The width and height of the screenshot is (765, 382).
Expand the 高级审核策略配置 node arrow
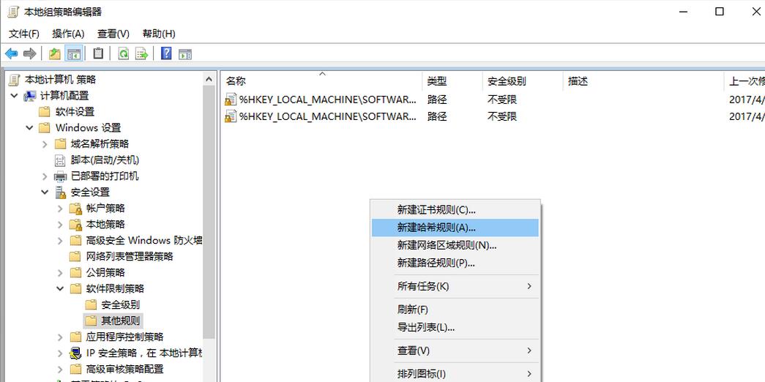pyautogui.click(x=60, y=370)
